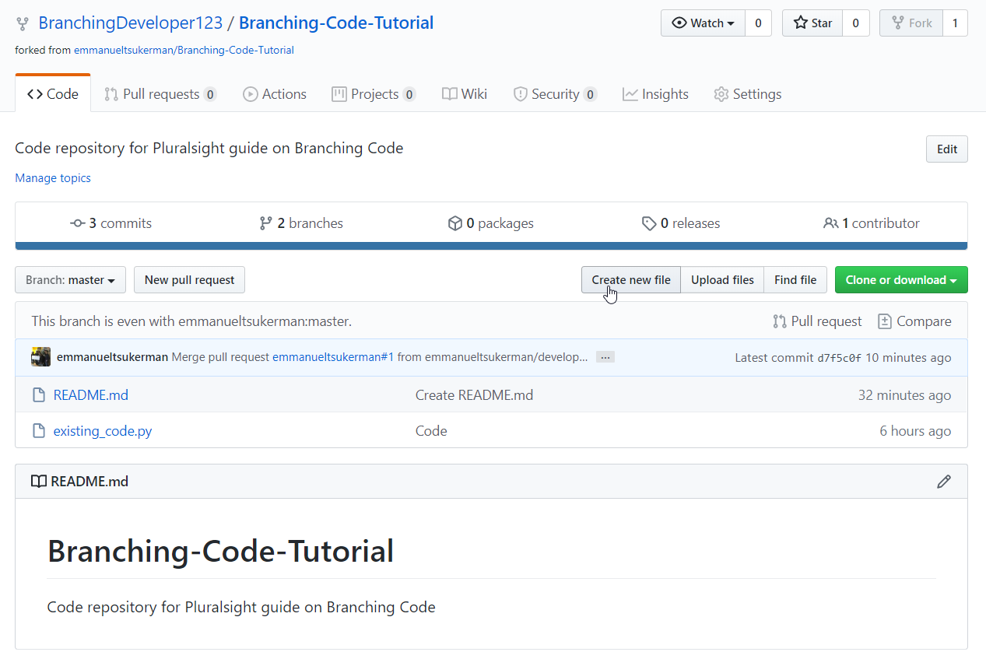This screenshot has height=659, width=986.
Task: Open the README.md file
Action: (91, 395)
